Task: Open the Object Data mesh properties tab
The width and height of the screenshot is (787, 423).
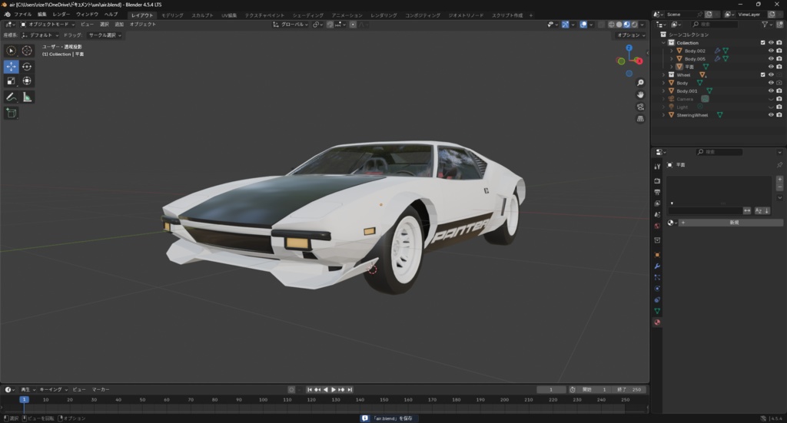Action: pos(657,311)
